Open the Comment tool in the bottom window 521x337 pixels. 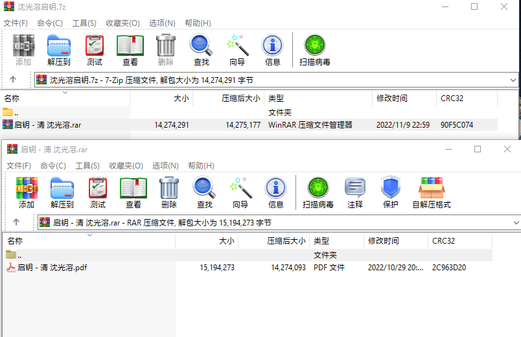(x=355, y=193)
